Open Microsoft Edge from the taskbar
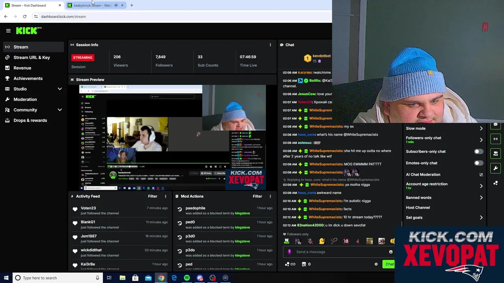 (174, 278)
